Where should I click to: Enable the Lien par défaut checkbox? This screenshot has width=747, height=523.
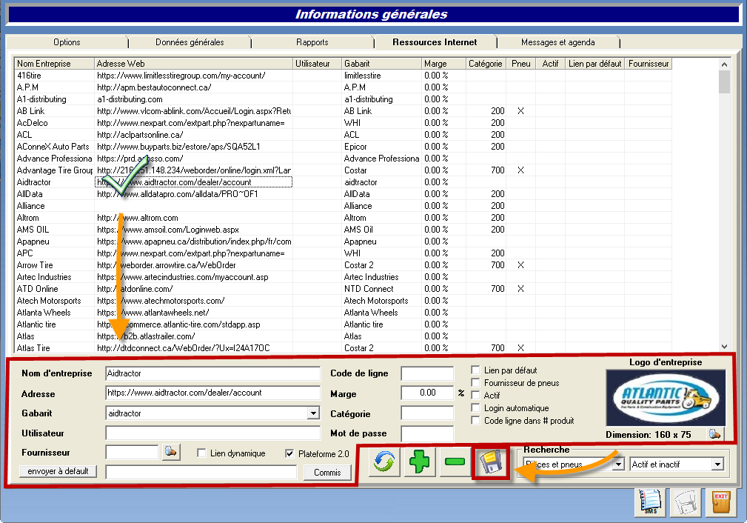pos(475,370)
